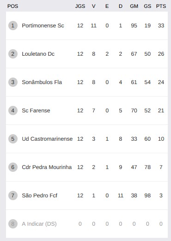171x241 pixels.
Task: Select the position 3 circle badge
Action: (x=13, y=82)
